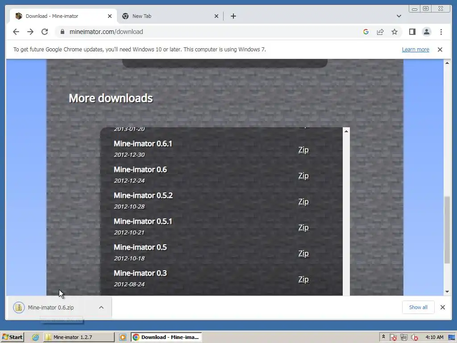Open the tab search dropdown arrow
This screenshot has width=457, height=343.
399,16
